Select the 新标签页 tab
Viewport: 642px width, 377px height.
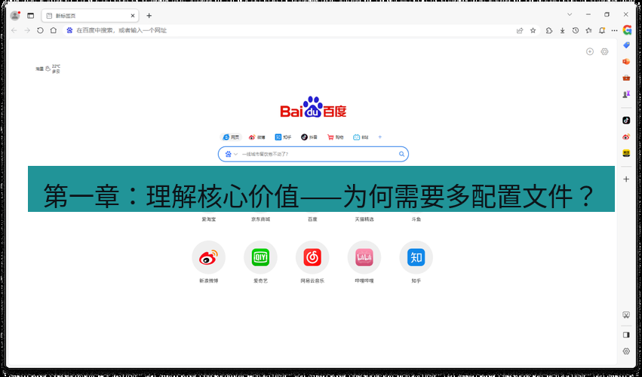90,16
